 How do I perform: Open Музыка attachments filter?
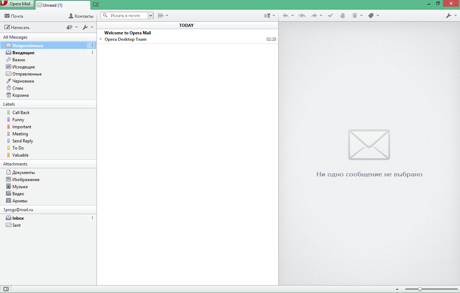(48, 187)
